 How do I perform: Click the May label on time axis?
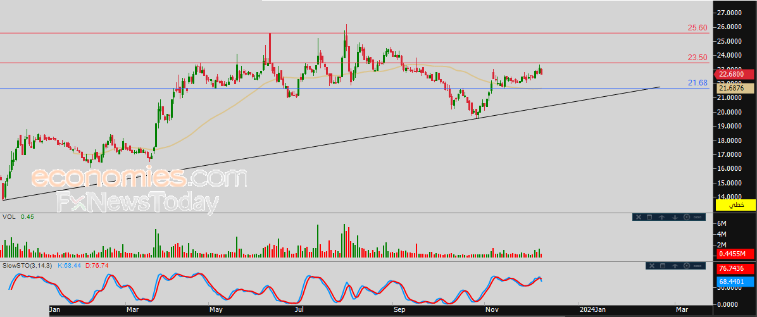(x=216, y=309)
